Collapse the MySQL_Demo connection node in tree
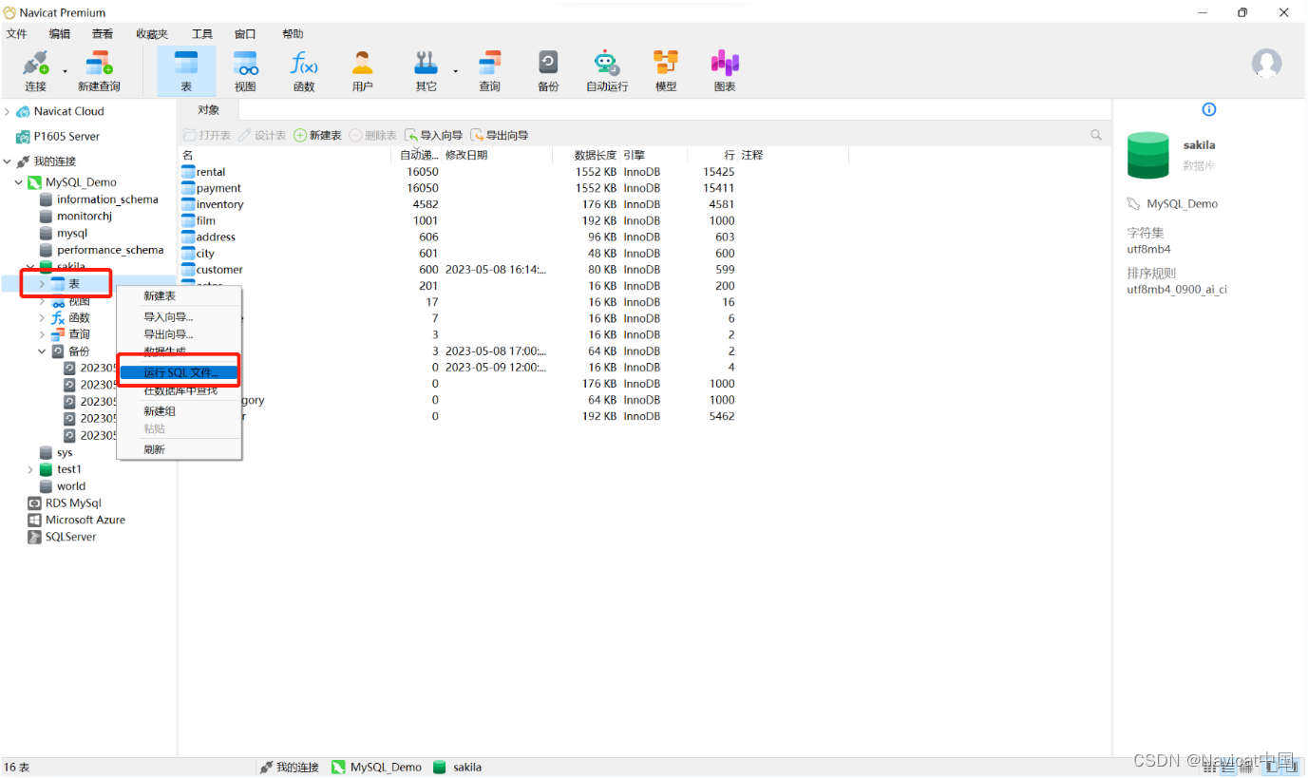The width and height of the screenshot is (1308, 778). click(18, 182)
